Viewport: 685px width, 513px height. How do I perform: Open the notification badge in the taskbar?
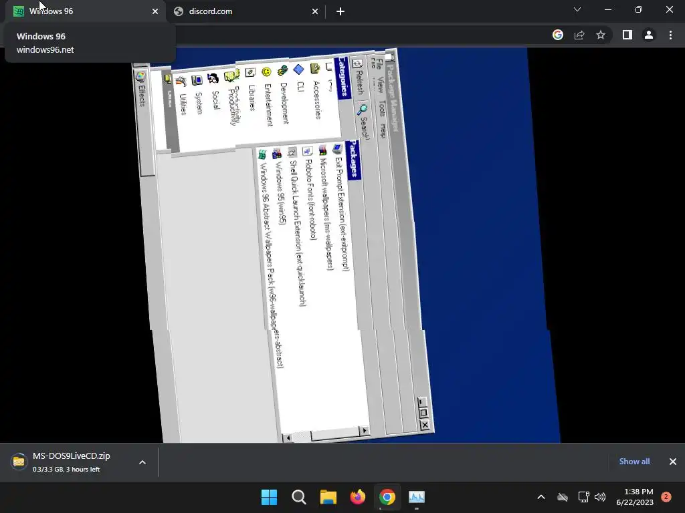[x=666, y=497]
